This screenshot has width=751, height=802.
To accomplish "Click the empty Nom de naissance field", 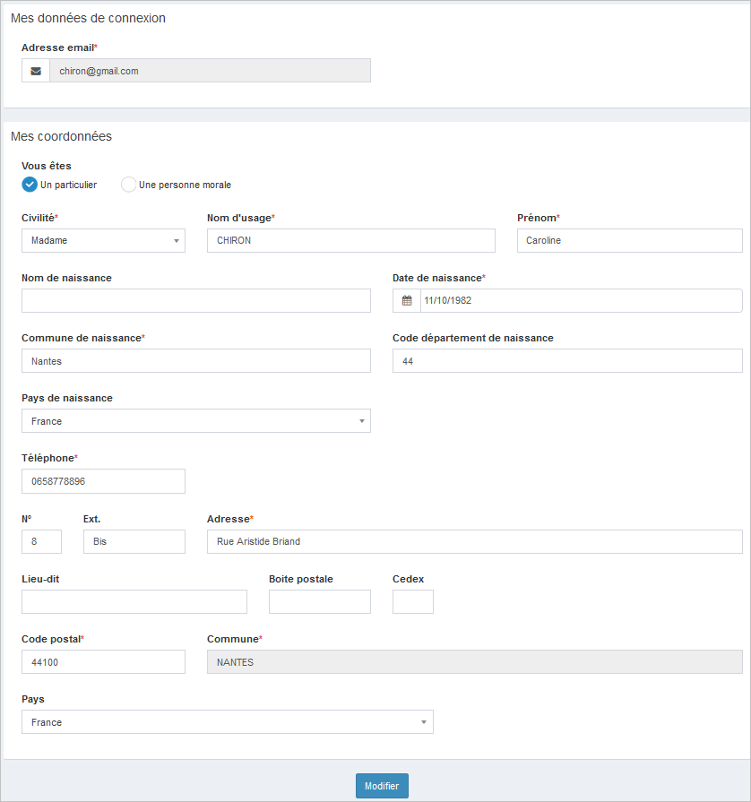I will click(195, 301).
